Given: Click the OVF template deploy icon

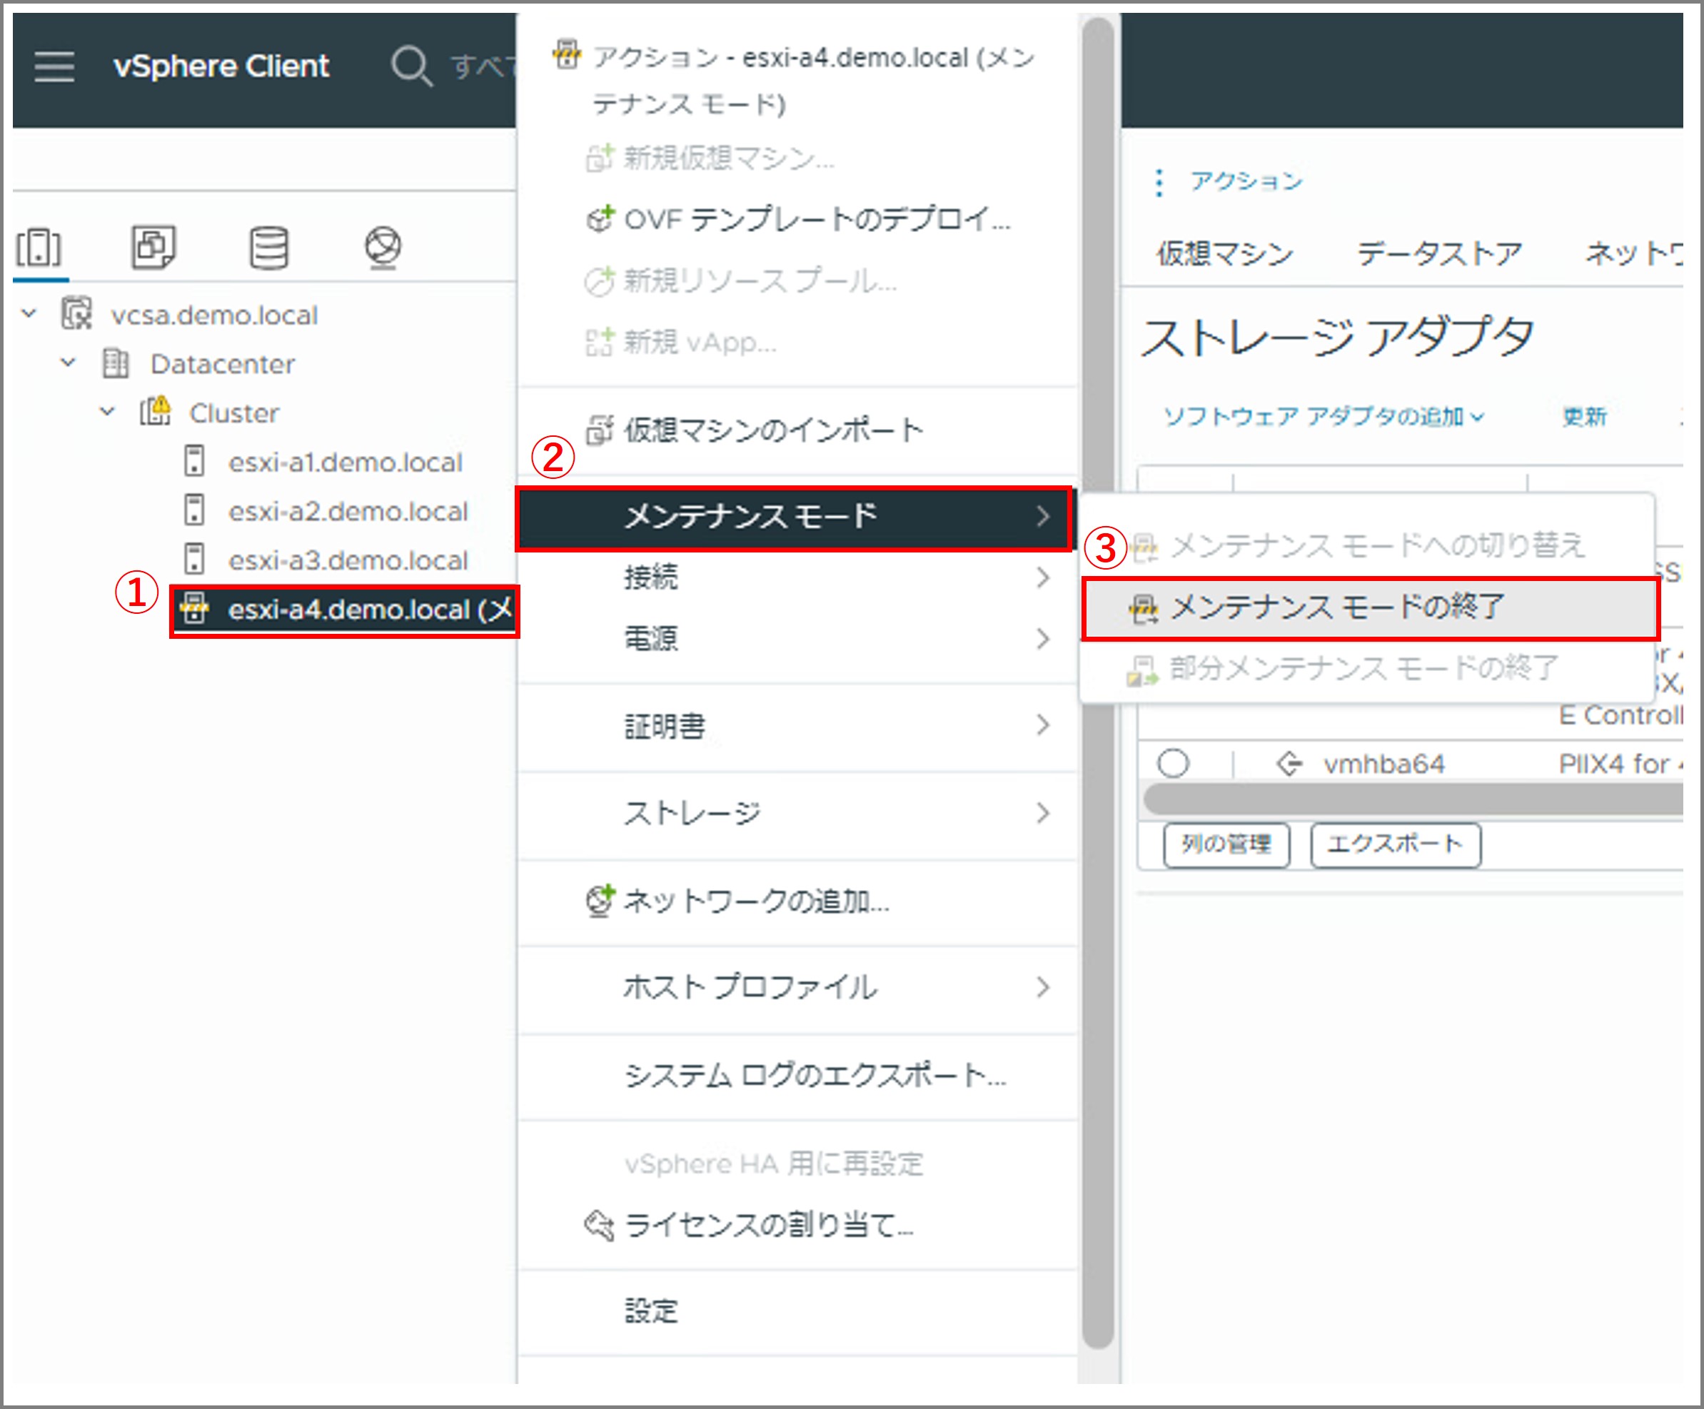Looking at the screenshot, I should [600, 218].
